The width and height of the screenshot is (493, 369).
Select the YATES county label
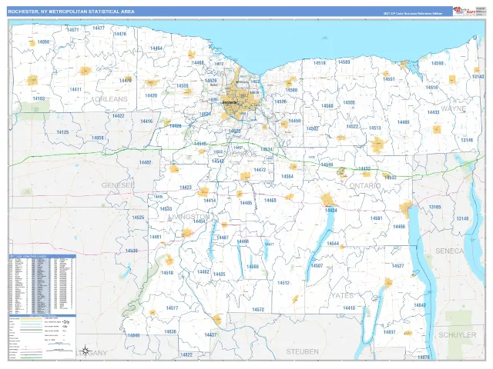click(342, 295)
